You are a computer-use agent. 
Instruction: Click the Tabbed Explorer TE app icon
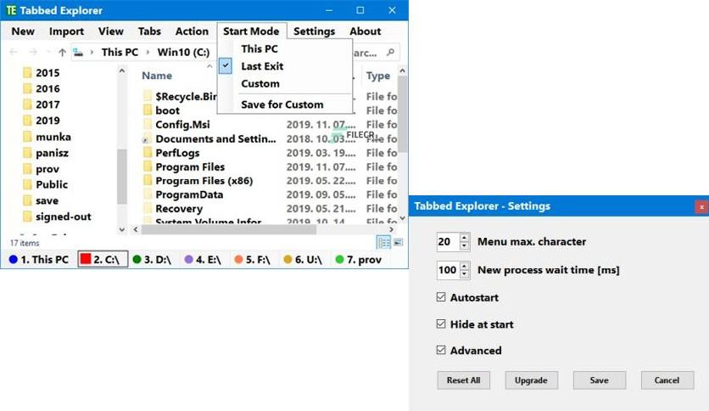(x=11, y=10)
